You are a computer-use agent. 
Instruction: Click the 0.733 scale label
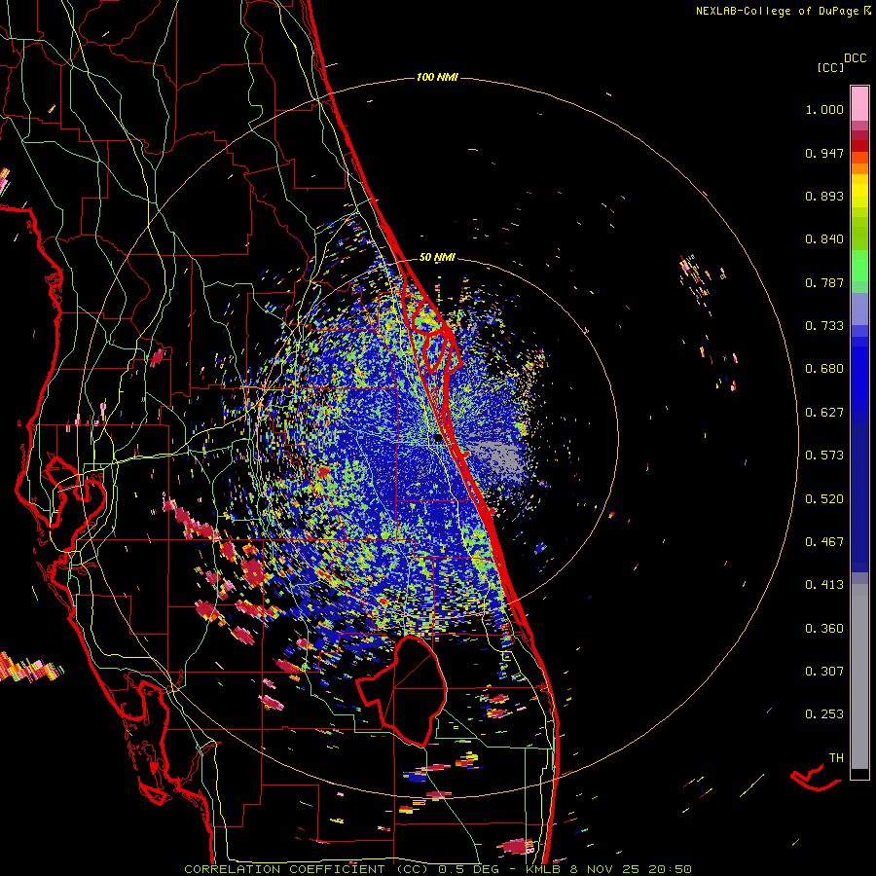point(824,326)
